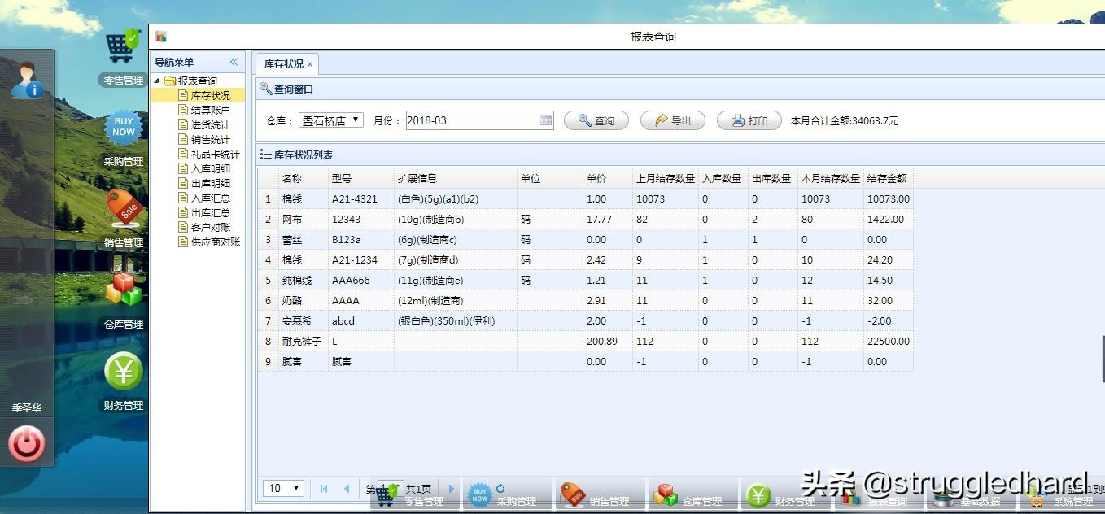The width and height of the screenshot is (1105, 514).
Task: Open 采购管理 via the BUY NOW icon
Action: pos(121,128)
